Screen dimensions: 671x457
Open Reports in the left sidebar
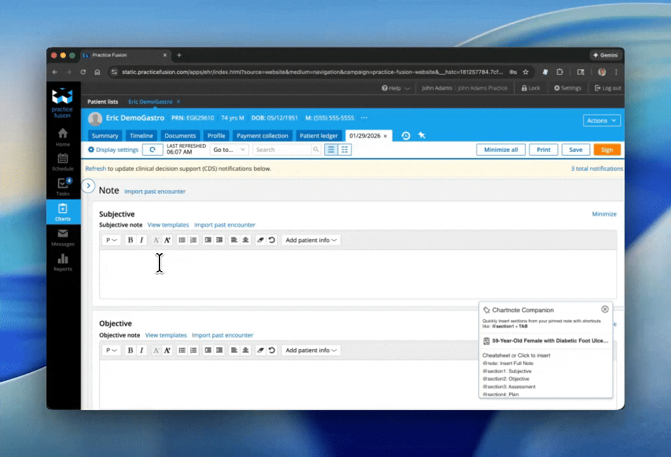coord(63,262)
